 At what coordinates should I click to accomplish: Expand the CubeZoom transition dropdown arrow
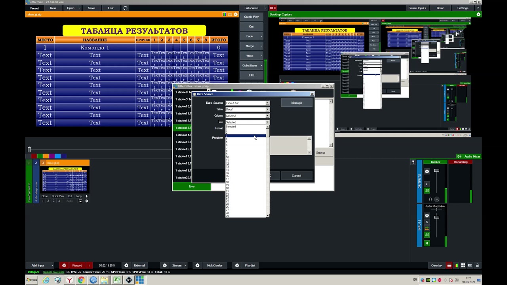coord(261,65)
